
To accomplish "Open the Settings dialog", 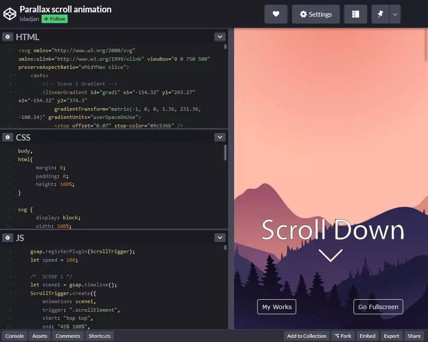I will pos(315,14).
